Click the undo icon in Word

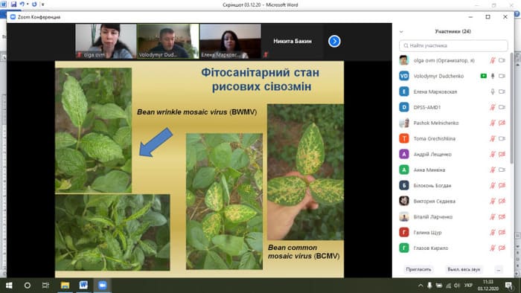coord(22,4)
